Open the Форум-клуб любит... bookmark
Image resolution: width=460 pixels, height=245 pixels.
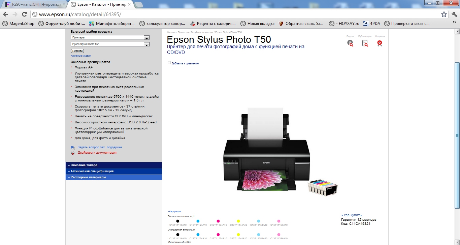[x=62, y=24]
